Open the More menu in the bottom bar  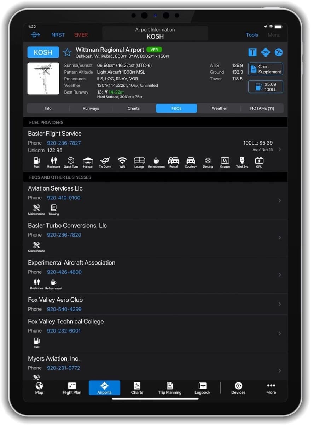(271, 388)
